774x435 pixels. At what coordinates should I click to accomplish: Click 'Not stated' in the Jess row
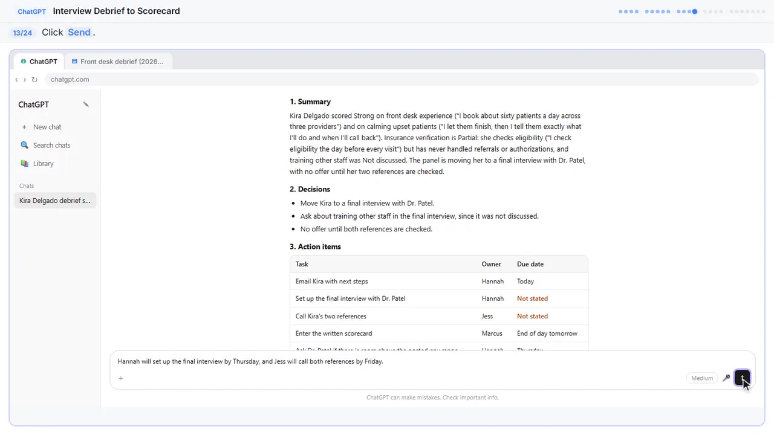coord(532,316)
